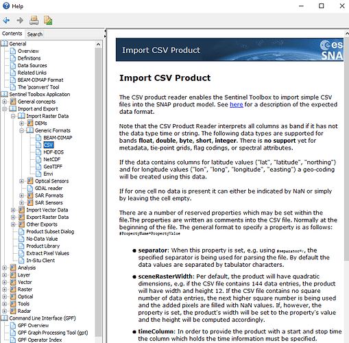Click the page icon beside BEAM-DIMAP
The height and width of the screenshot is (343, 349).
(x=38, y=138)
